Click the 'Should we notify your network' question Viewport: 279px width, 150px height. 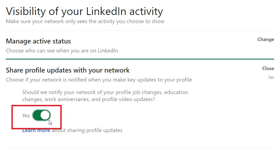tap(105, 92)
